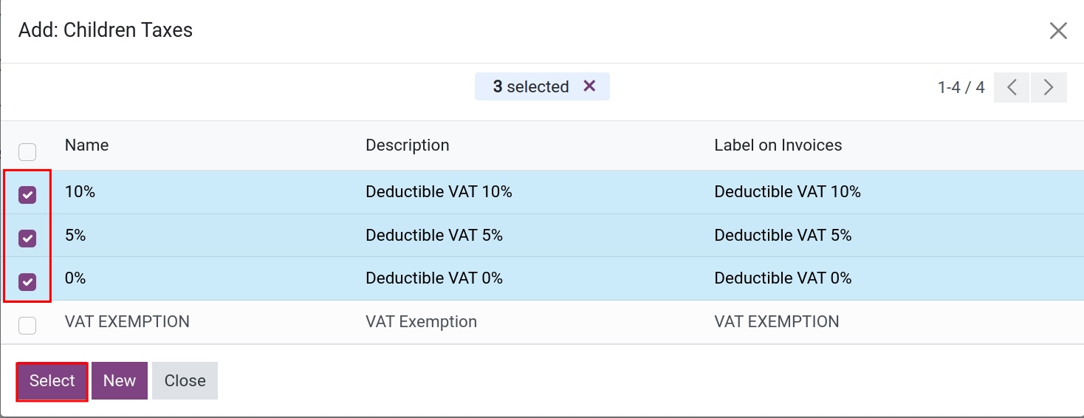Uncheck the 0% tax row checkbox
Image resolution: width=1084 pixels, height=418 pixels.
tap(27, 282)
